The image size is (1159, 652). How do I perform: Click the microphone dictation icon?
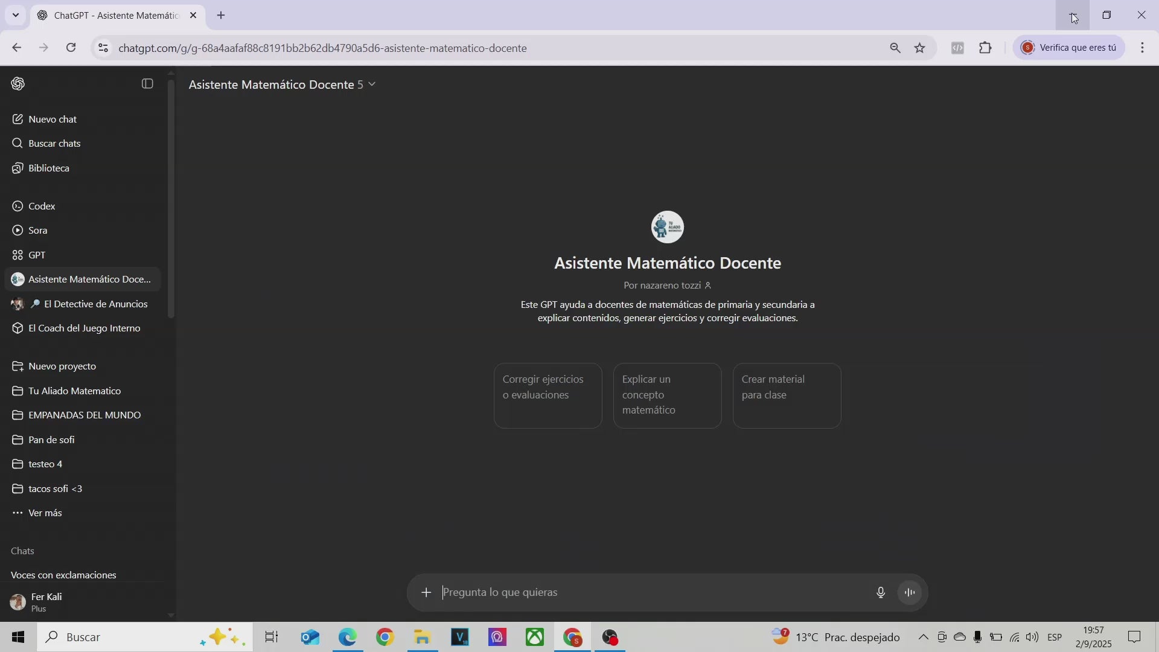point(881,593)
